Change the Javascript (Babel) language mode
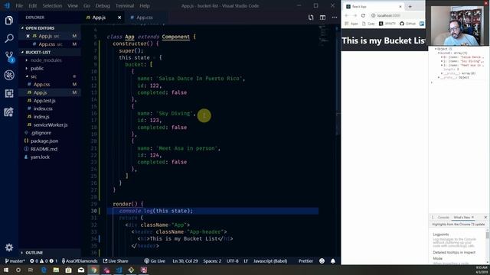The height and width of the screenshot is (275, 490). [270, 261]
